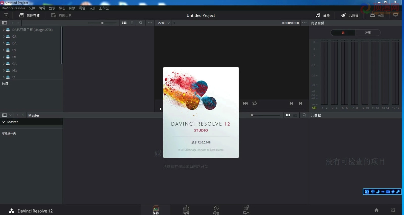This screenshot has width=404, height=215.
Task: Open search in media storage browser
Action: pos(141,23)
